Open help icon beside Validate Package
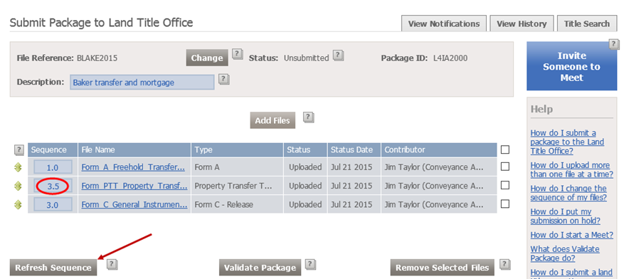 coord(310,265)
